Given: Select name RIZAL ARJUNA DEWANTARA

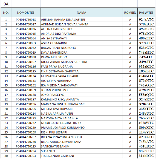Looking at the screenshot, I should click(x=61, y=142).
